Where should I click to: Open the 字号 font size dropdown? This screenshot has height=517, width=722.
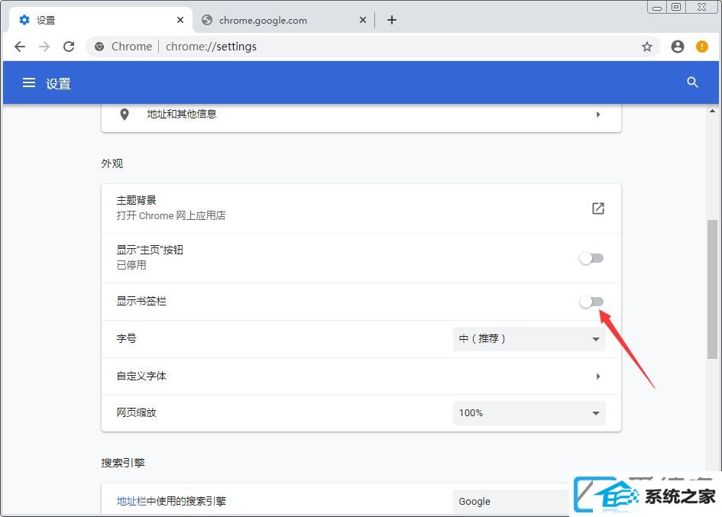[x=529, y=339]
